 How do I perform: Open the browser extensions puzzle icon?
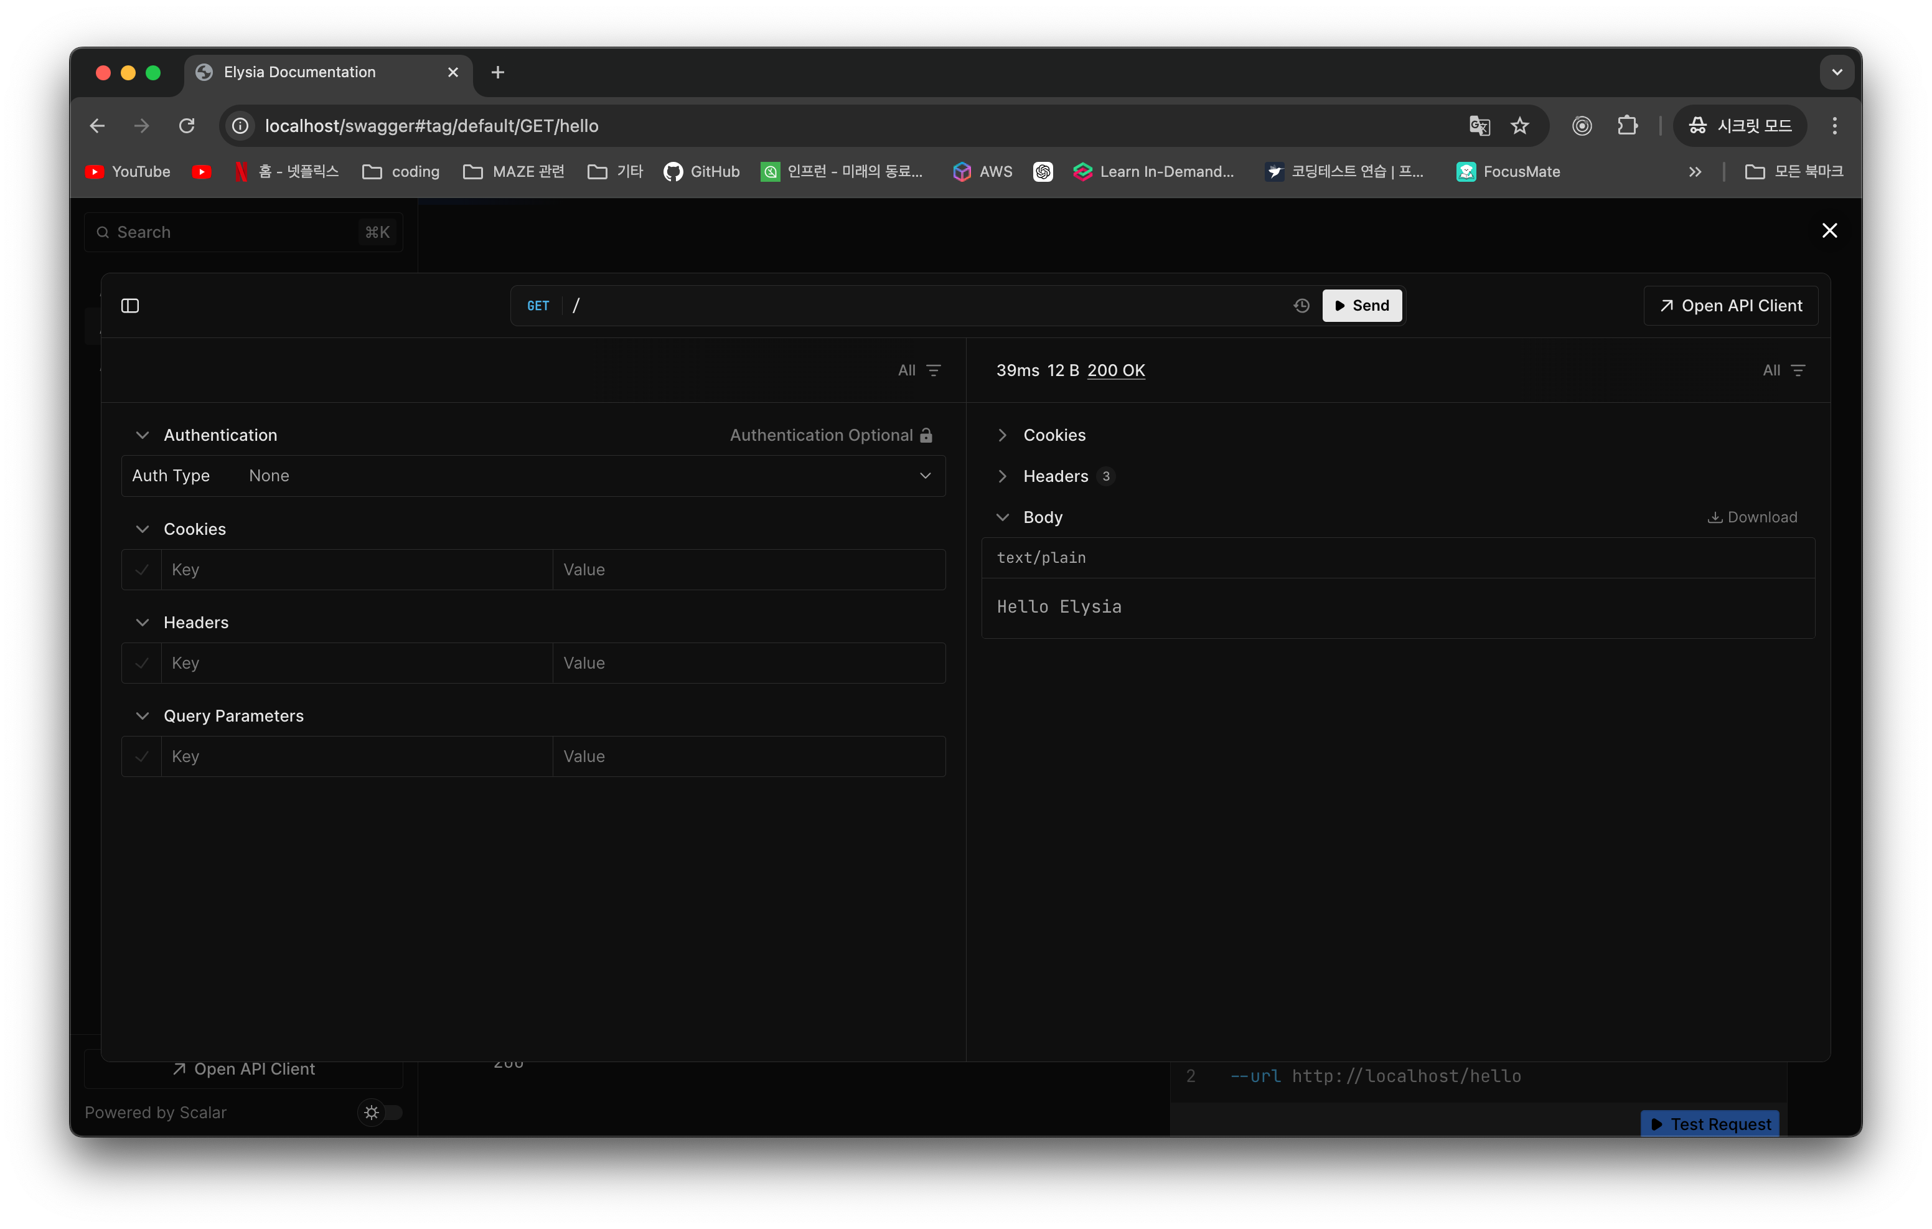1627,126
